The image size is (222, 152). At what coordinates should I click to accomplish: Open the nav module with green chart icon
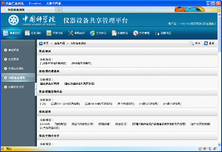pos(55,33)
